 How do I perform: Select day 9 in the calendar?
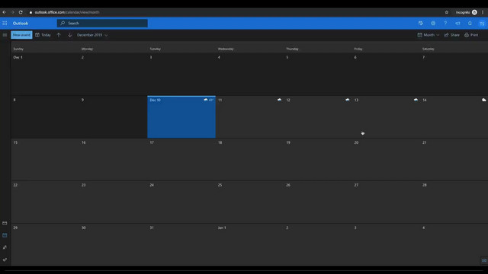pyautogui.click(x=114, y=116)
